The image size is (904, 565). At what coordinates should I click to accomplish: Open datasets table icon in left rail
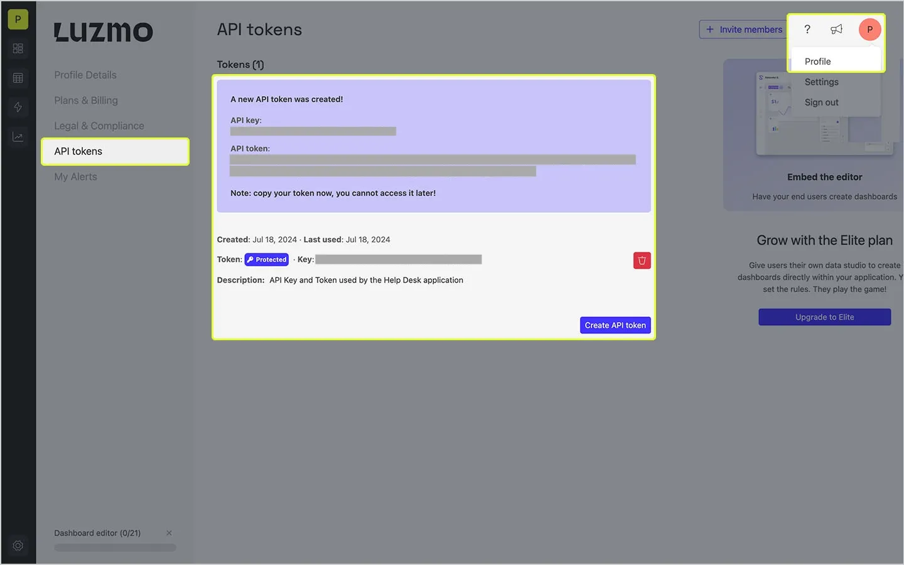click(18, 78)
